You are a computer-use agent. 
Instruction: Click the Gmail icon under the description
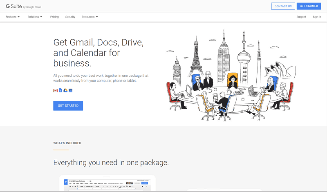coord(55,90)
